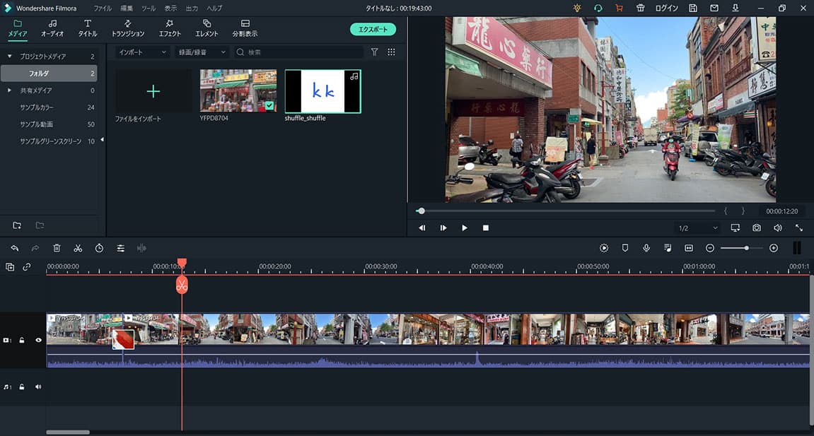Click the エクスポート button
Viewport: 814px width, 436px height.
click(x=373, y=29)
